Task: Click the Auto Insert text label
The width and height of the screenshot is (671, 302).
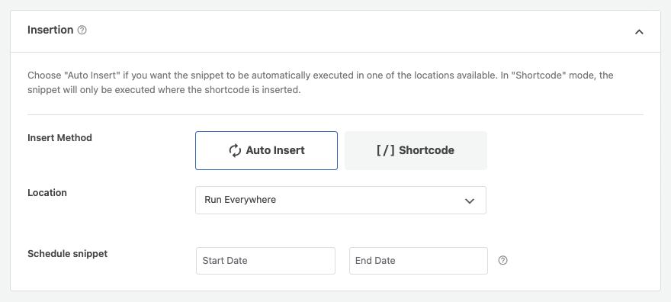Action: coord(275,150)
